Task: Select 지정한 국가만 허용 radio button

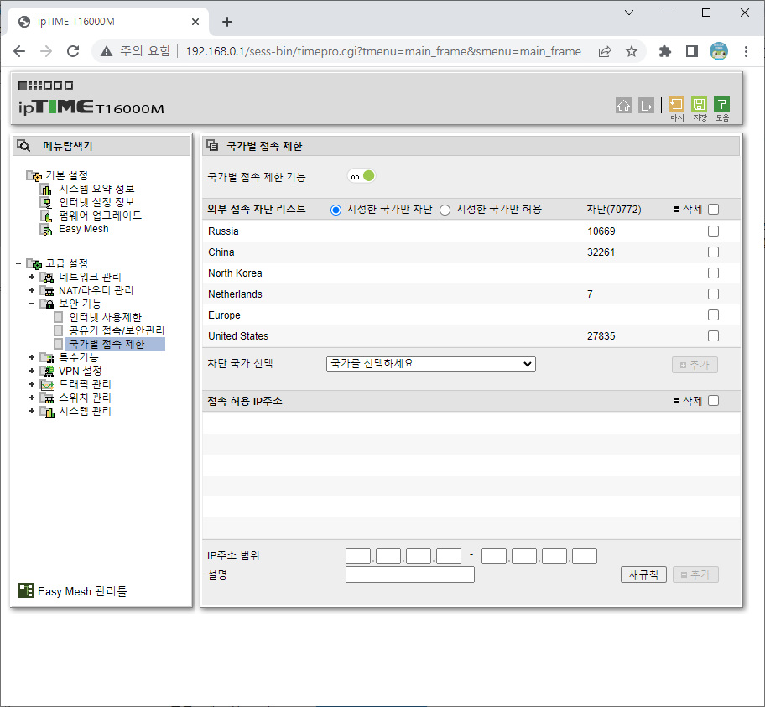Action: point(445,211)
